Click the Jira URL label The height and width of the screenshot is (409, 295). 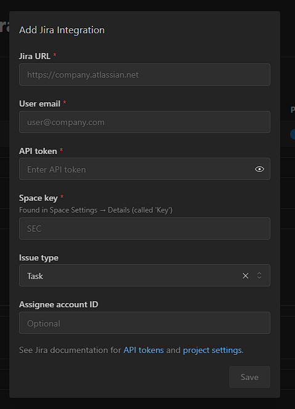point(34,56)
